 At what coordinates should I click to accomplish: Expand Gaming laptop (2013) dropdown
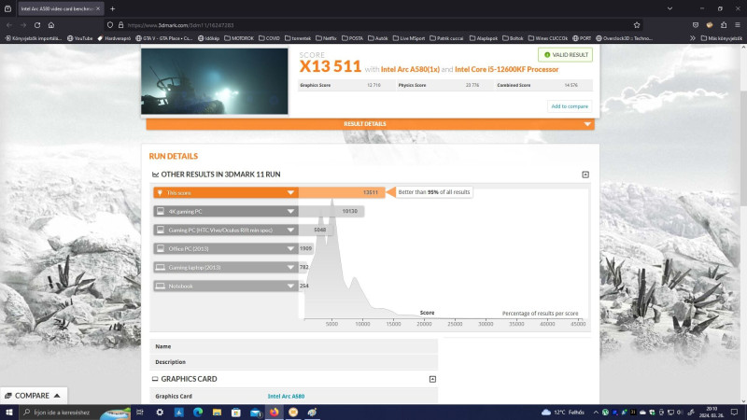(290, 267)
